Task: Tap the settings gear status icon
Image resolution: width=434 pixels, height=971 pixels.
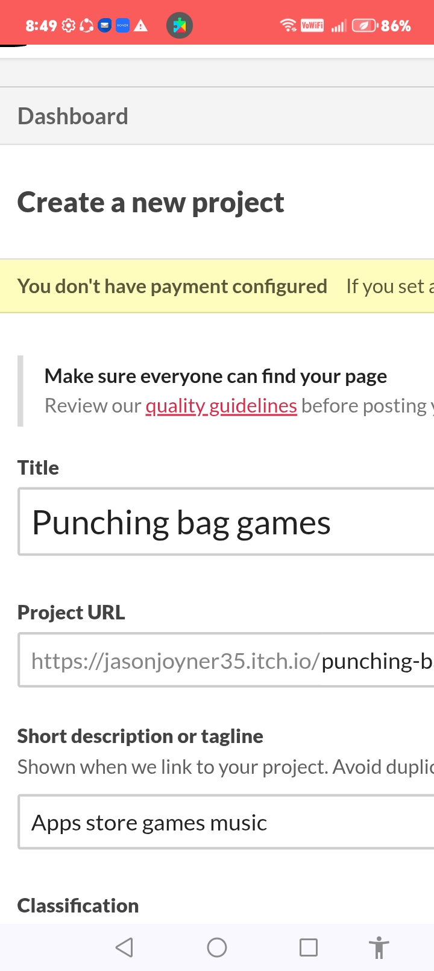Action: point(69,26)
